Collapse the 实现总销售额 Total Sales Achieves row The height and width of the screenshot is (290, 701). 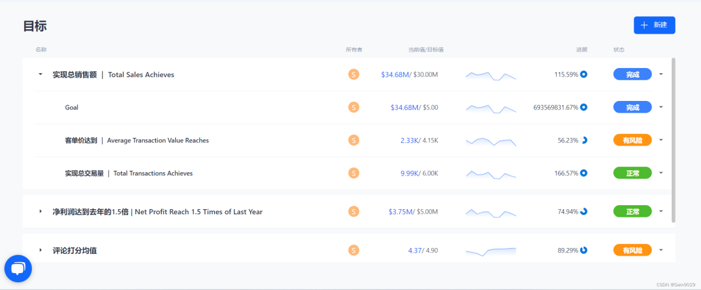[40, 74]
